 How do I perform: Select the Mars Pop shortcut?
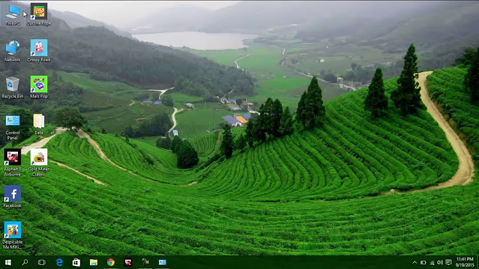click(x=39, y=87)
